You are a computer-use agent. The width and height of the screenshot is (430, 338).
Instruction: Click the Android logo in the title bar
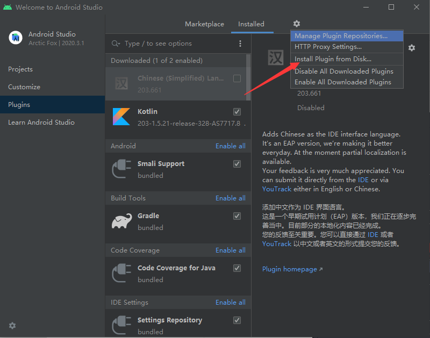[8, 7]
